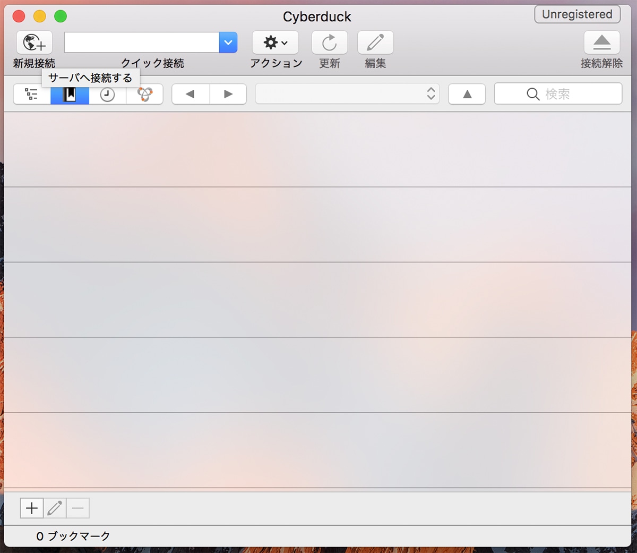
Task: Edit bookmark with the bottom pencil button
Action: 55,508
